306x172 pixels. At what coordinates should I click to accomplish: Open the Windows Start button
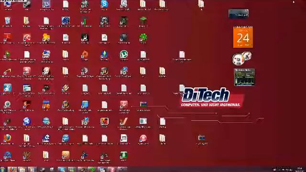click(2, 170)
